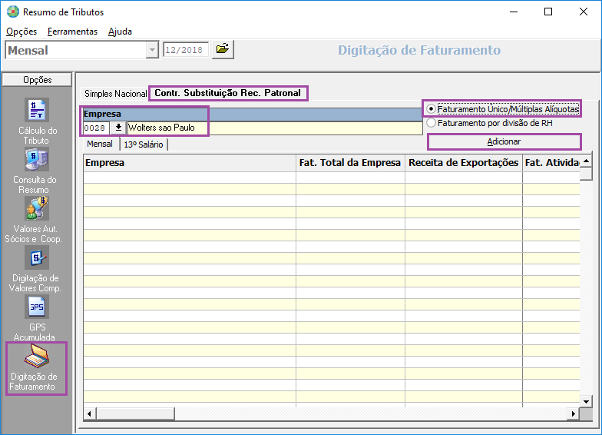Click the open folder icon beside date
The image size is (602, 435).
pos(223,49)
